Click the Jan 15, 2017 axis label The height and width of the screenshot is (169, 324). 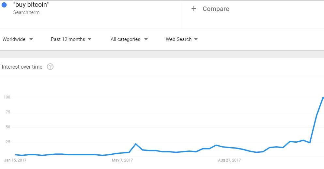pos(15,160)
